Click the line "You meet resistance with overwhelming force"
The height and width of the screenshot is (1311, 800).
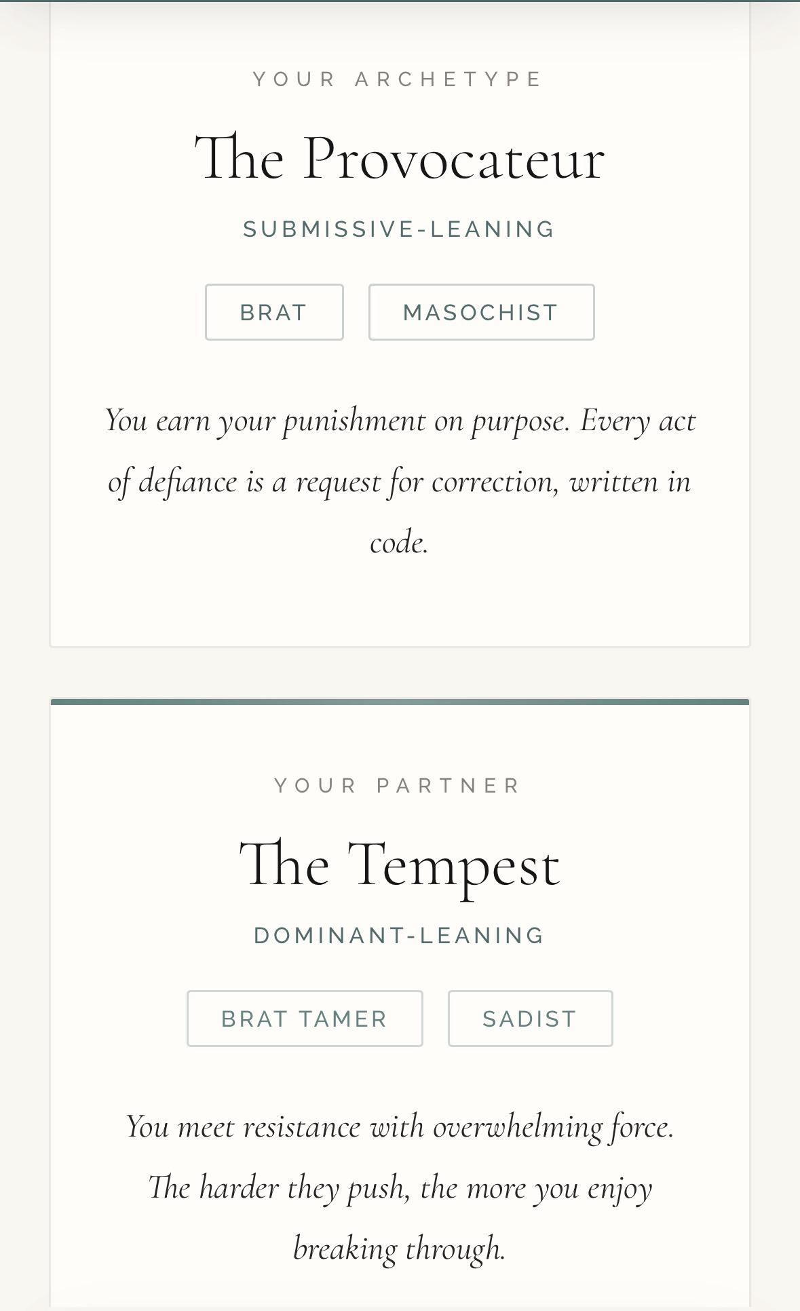[x=400, y=1127]
